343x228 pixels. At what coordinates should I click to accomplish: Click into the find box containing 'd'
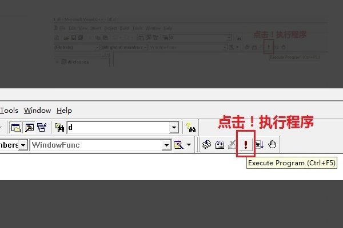click(x=118, y=128)
